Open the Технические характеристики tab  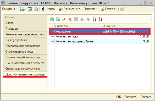point(25,34)
